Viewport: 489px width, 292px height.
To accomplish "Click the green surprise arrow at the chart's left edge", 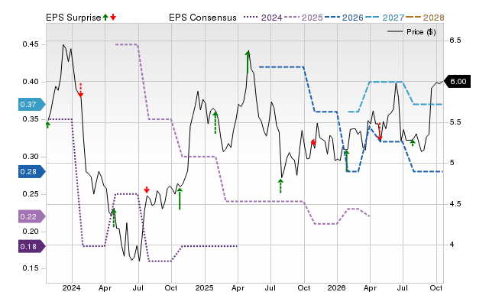I will click(47, 125).
